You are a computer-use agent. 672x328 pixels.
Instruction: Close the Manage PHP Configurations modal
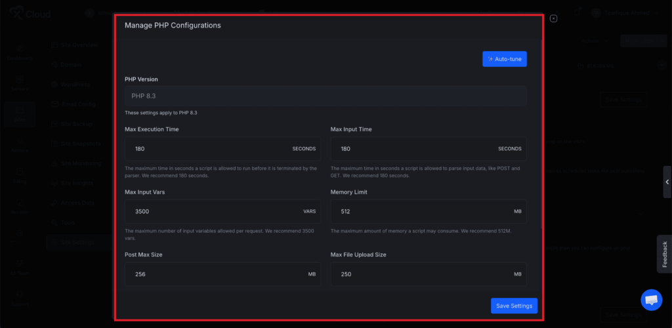(553, 18)
